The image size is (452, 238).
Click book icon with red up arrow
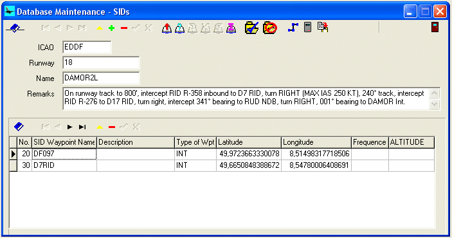click(x=167, y=28)
